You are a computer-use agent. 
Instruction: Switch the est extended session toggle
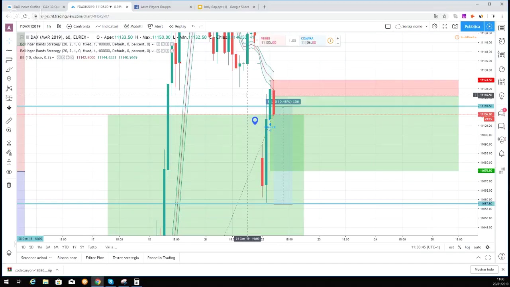pyautogui.click(x=451, y=247)
